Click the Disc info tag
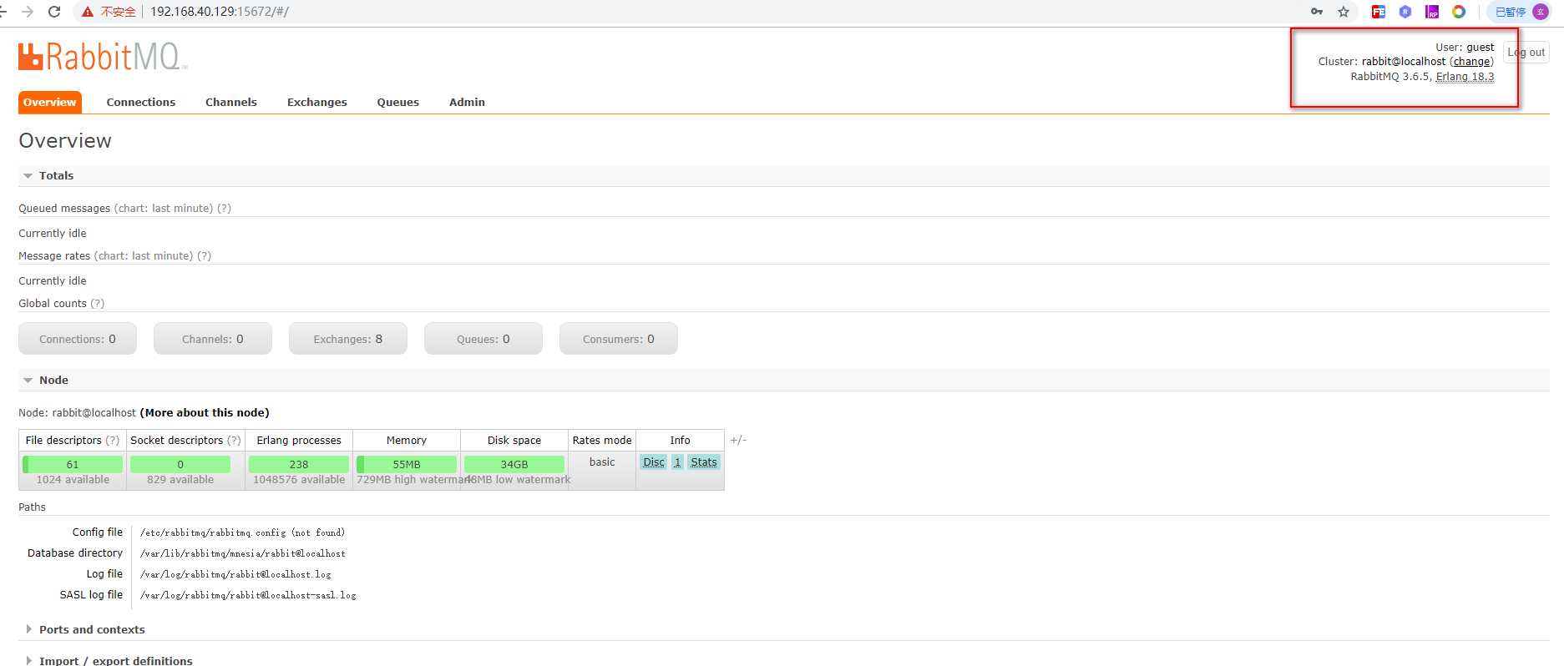Viewport: 1564px width, 666px height. coord(654,462)
